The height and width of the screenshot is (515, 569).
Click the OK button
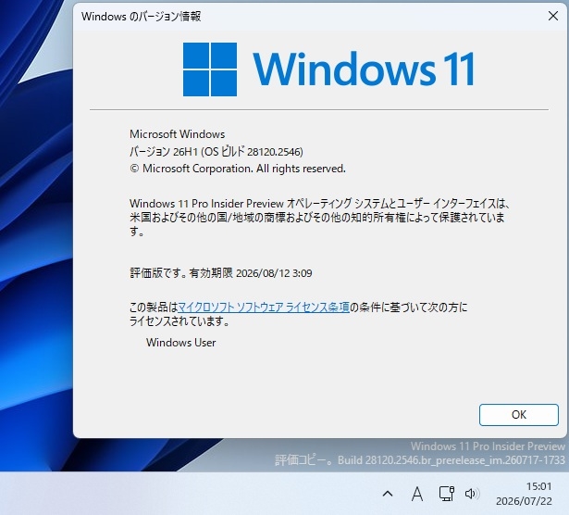[x=518, y=414]
